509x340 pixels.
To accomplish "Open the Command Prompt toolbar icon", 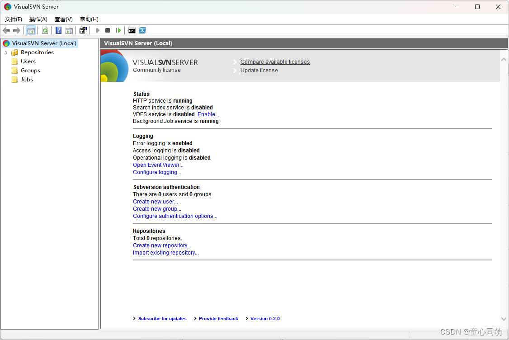I will (132, 31).
